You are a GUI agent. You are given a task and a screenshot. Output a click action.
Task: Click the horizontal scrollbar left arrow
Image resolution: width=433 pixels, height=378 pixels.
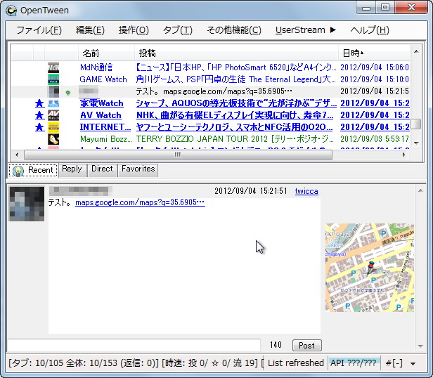point(17,155)
